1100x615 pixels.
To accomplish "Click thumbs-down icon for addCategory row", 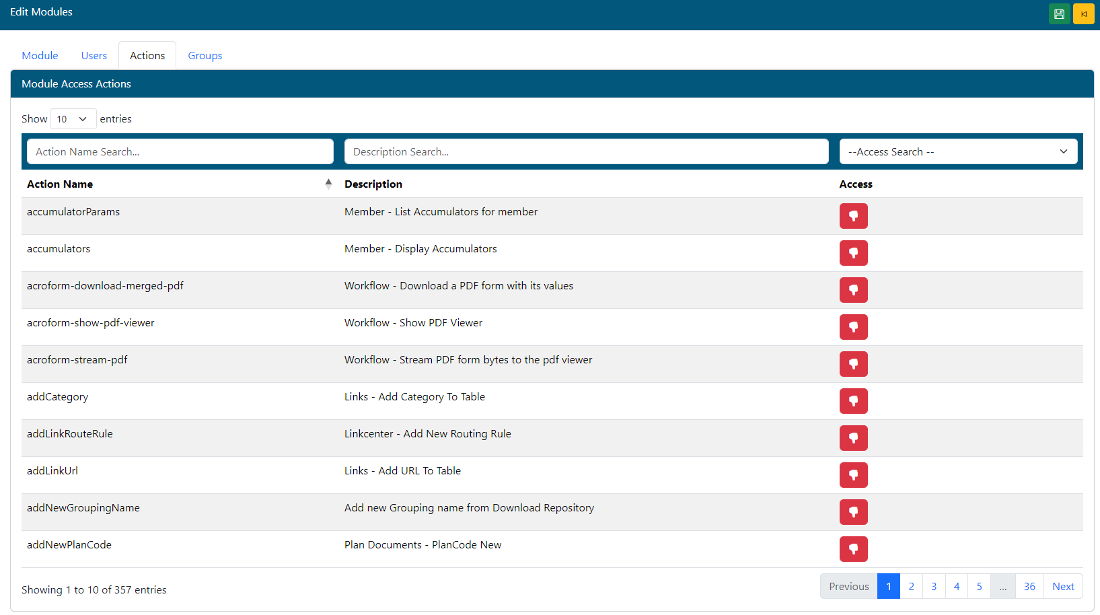I will [x=853, y=401].
